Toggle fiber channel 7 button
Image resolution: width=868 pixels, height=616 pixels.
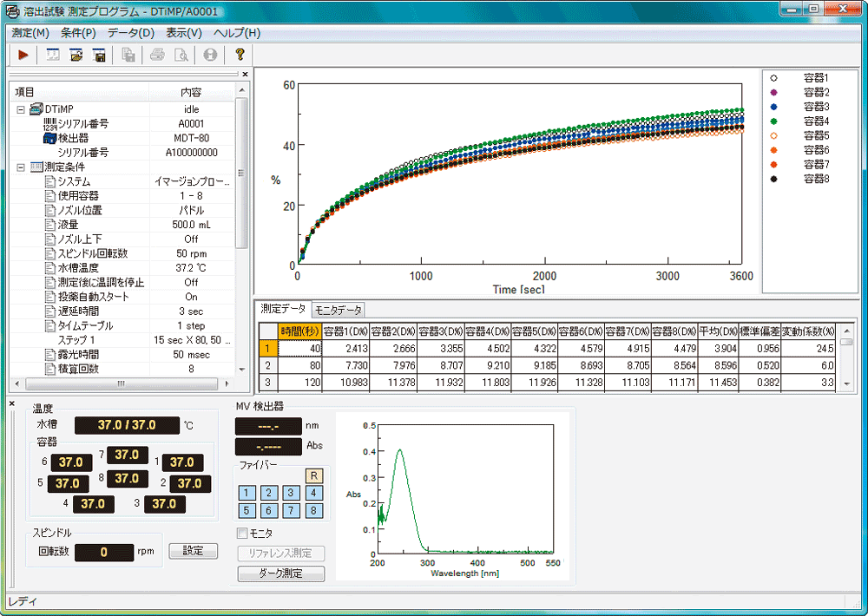[291, 510]
